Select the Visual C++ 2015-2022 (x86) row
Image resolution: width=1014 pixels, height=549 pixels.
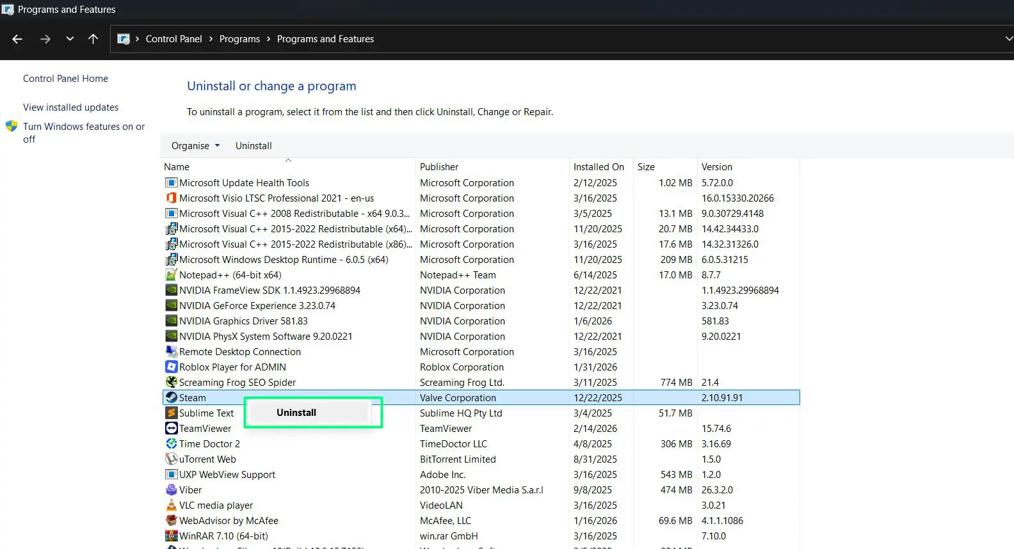(481, 244)
